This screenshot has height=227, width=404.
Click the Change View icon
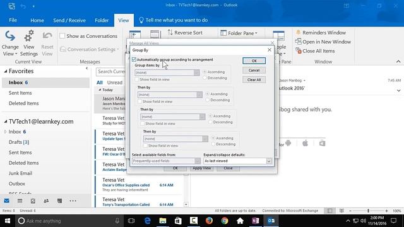[x=10, y=36]
